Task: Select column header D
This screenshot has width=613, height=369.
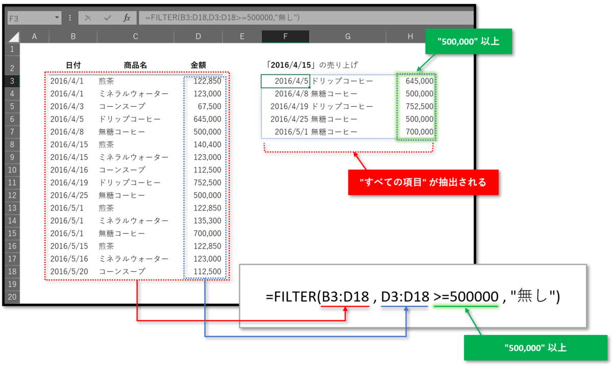Action: [198, 36]
